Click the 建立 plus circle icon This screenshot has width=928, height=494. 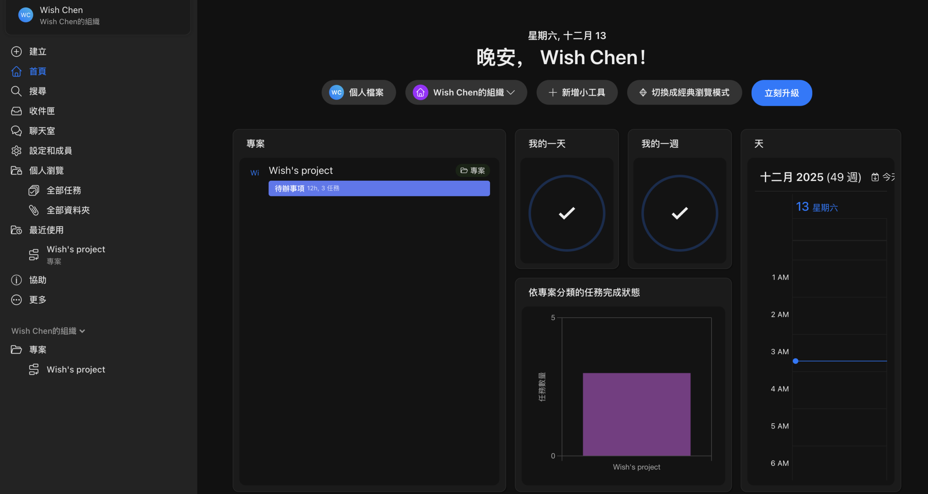pyautogui.click(x=16, y=51)
